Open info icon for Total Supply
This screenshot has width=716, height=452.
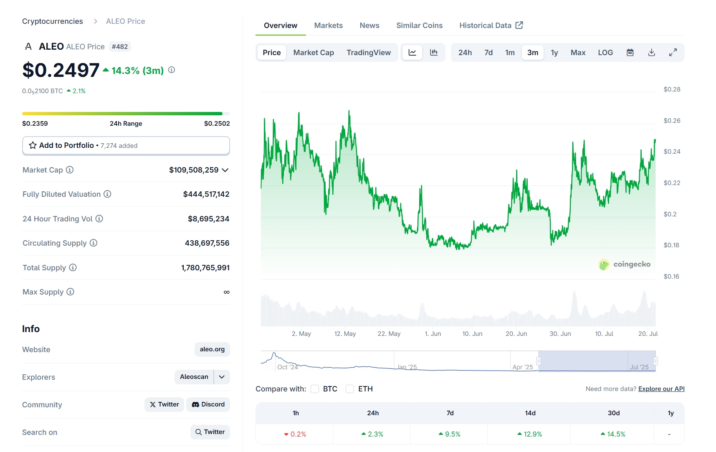click(x=73, y=267)
